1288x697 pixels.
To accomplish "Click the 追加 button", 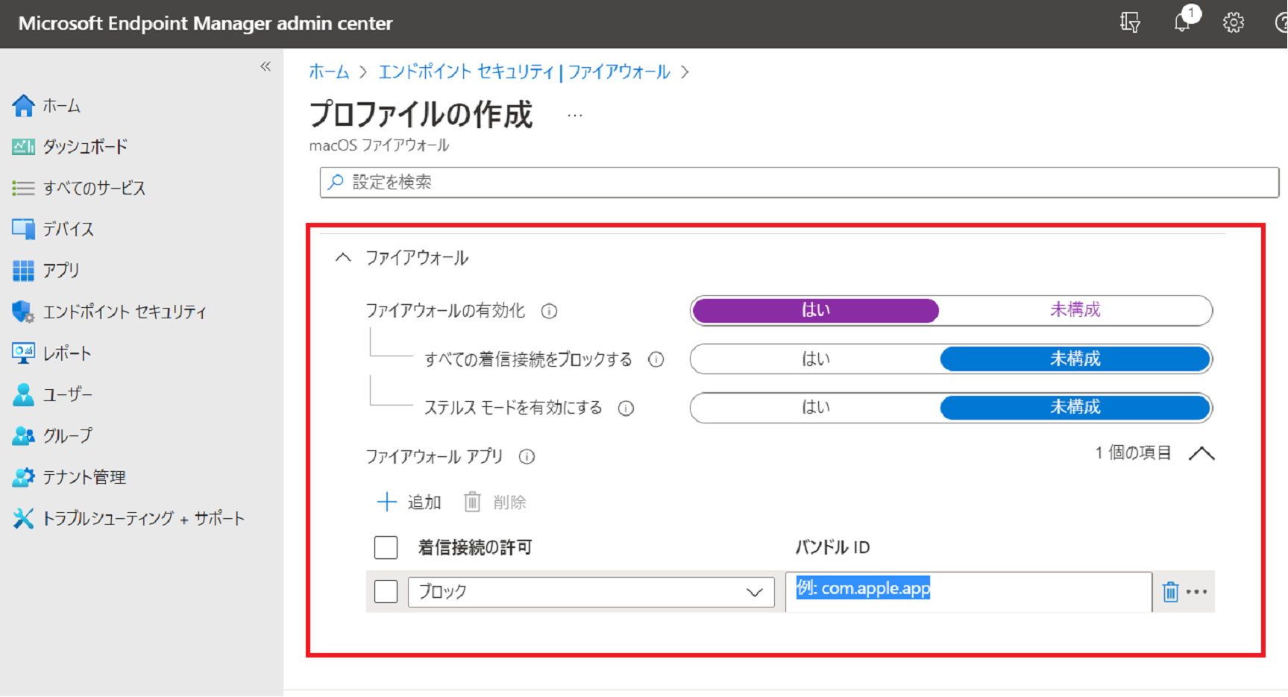I will [409, 502].
